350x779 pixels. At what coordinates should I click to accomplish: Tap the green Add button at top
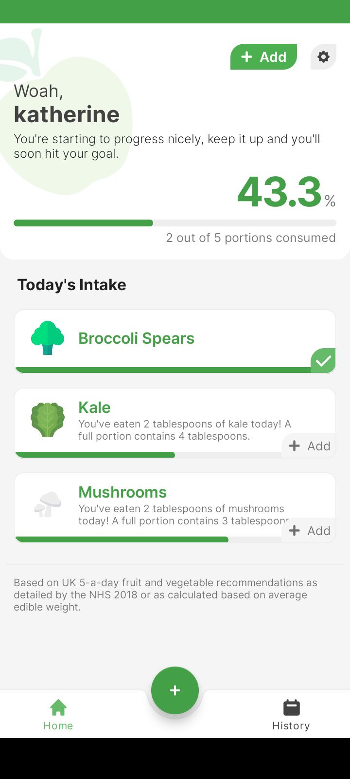coord(263,57)
